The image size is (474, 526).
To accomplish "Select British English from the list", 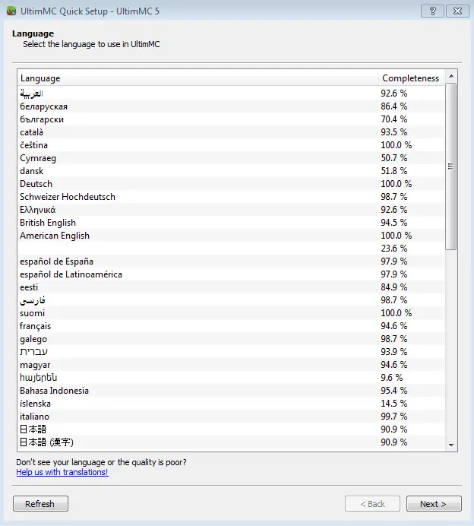I will pyautogui.click(x=48, y=223).
